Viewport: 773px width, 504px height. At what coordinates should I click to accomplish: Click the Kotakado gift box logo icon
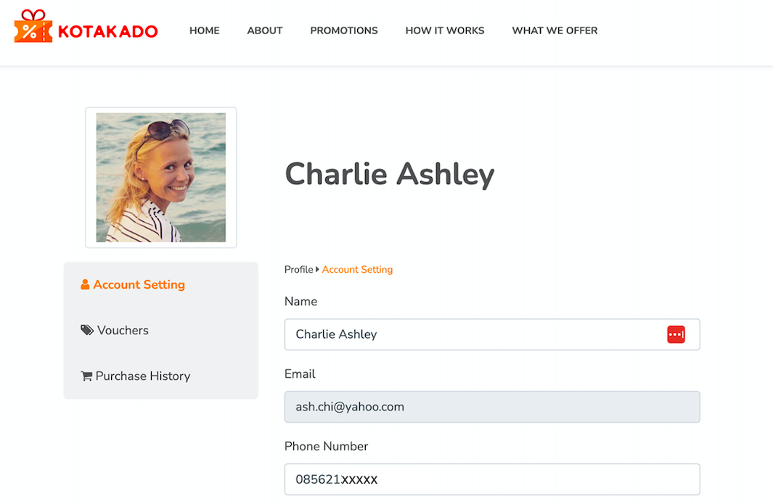pyautogui.click(x=33, y=27)
